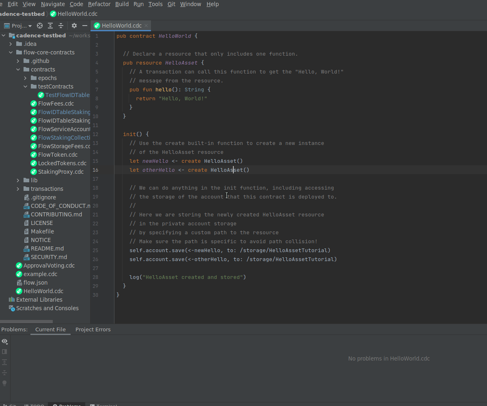Image resolution: width=487 pixels, height=406 pixels.
Task: Click the Scratches and Consoles icon
Action: tap(12, 308)
